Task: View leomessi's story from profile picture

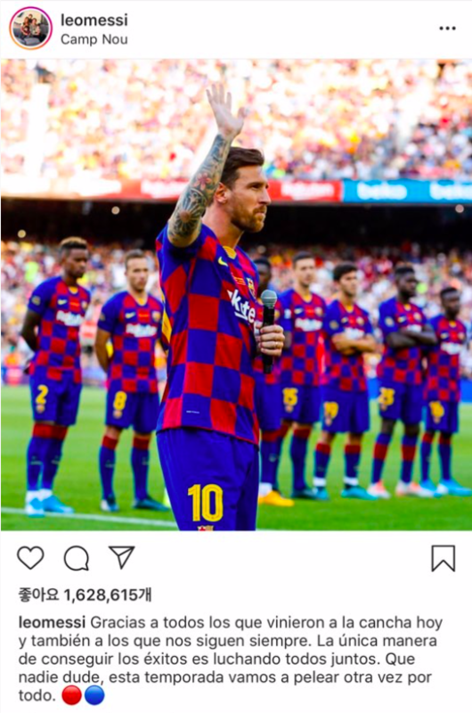Action: [x=31, y=29]
